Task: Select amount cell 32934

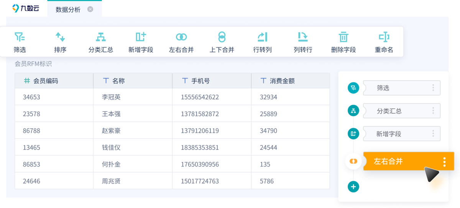Action: [291, 97]
